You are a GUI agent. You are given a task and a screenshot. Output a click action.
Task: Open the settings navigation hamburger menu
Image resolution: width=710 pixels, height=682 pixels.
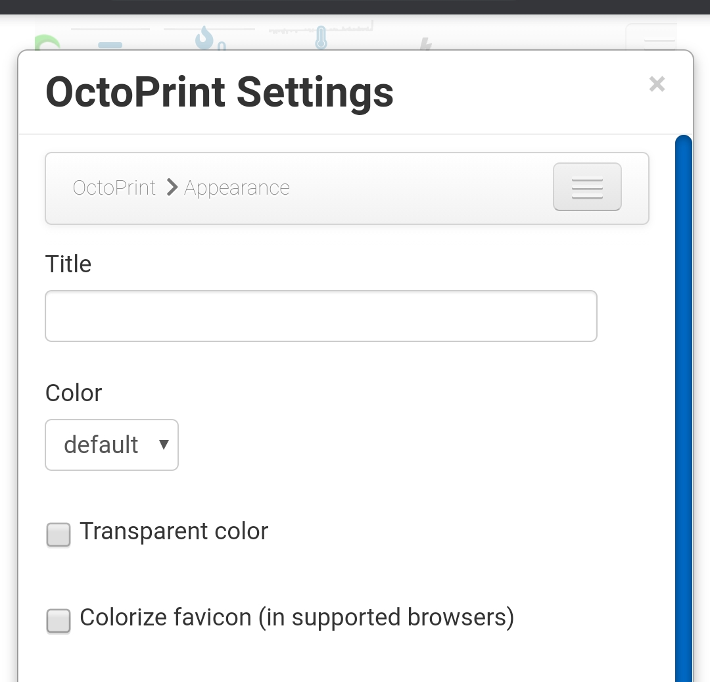pos(586,187)
